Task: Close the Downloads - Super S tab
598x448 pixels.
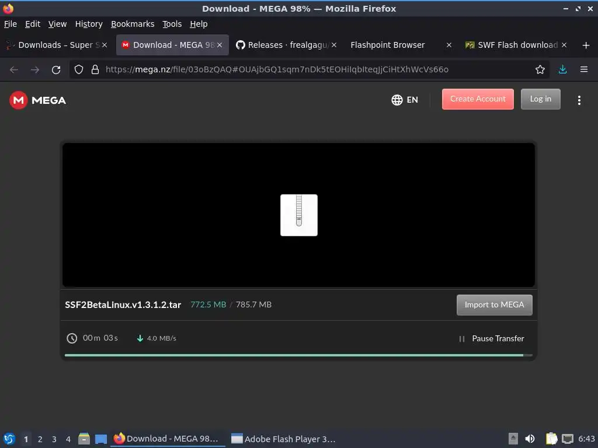Action: [105, 45]
